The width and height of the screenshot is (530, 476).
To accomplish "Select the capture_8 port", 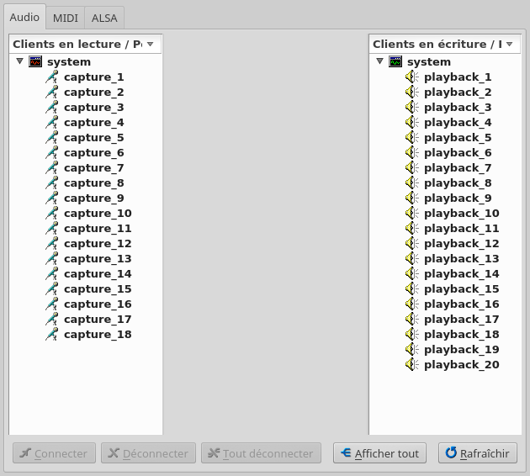I will 94,182.
